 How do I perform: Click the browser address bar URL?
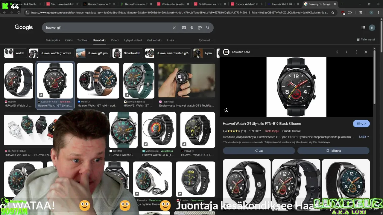coord(180,13)
